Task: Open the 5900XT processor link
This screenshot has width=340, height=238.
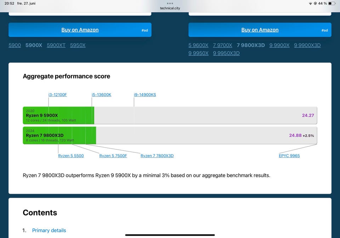Action: 56,45
